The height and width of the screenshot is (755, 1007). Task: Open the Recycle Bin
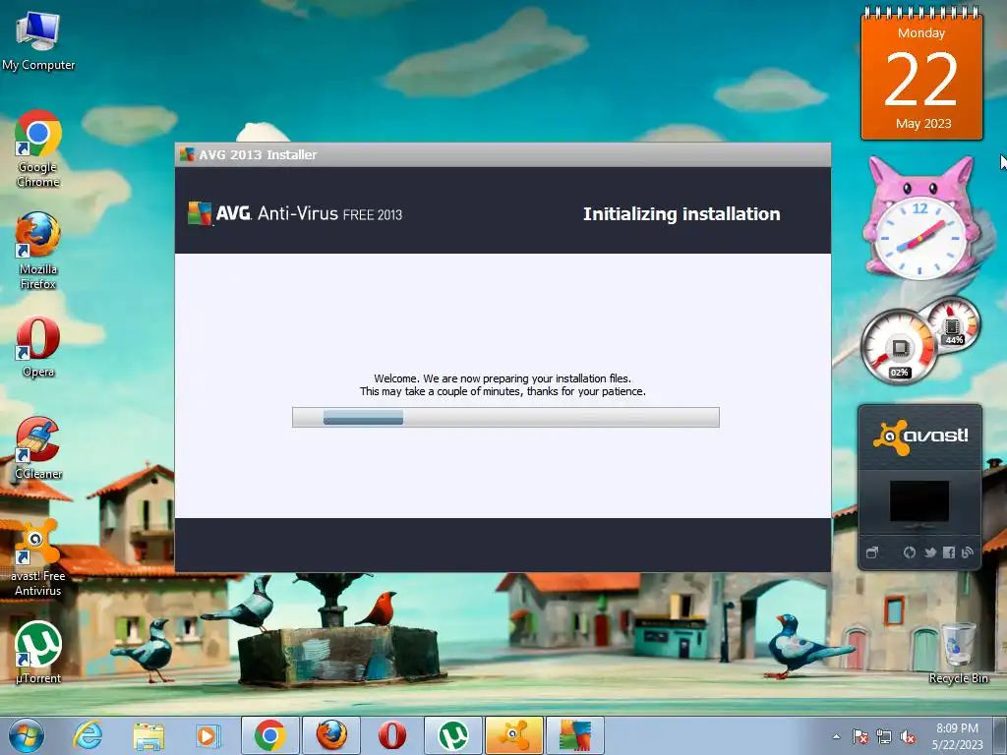pos(958,653)
